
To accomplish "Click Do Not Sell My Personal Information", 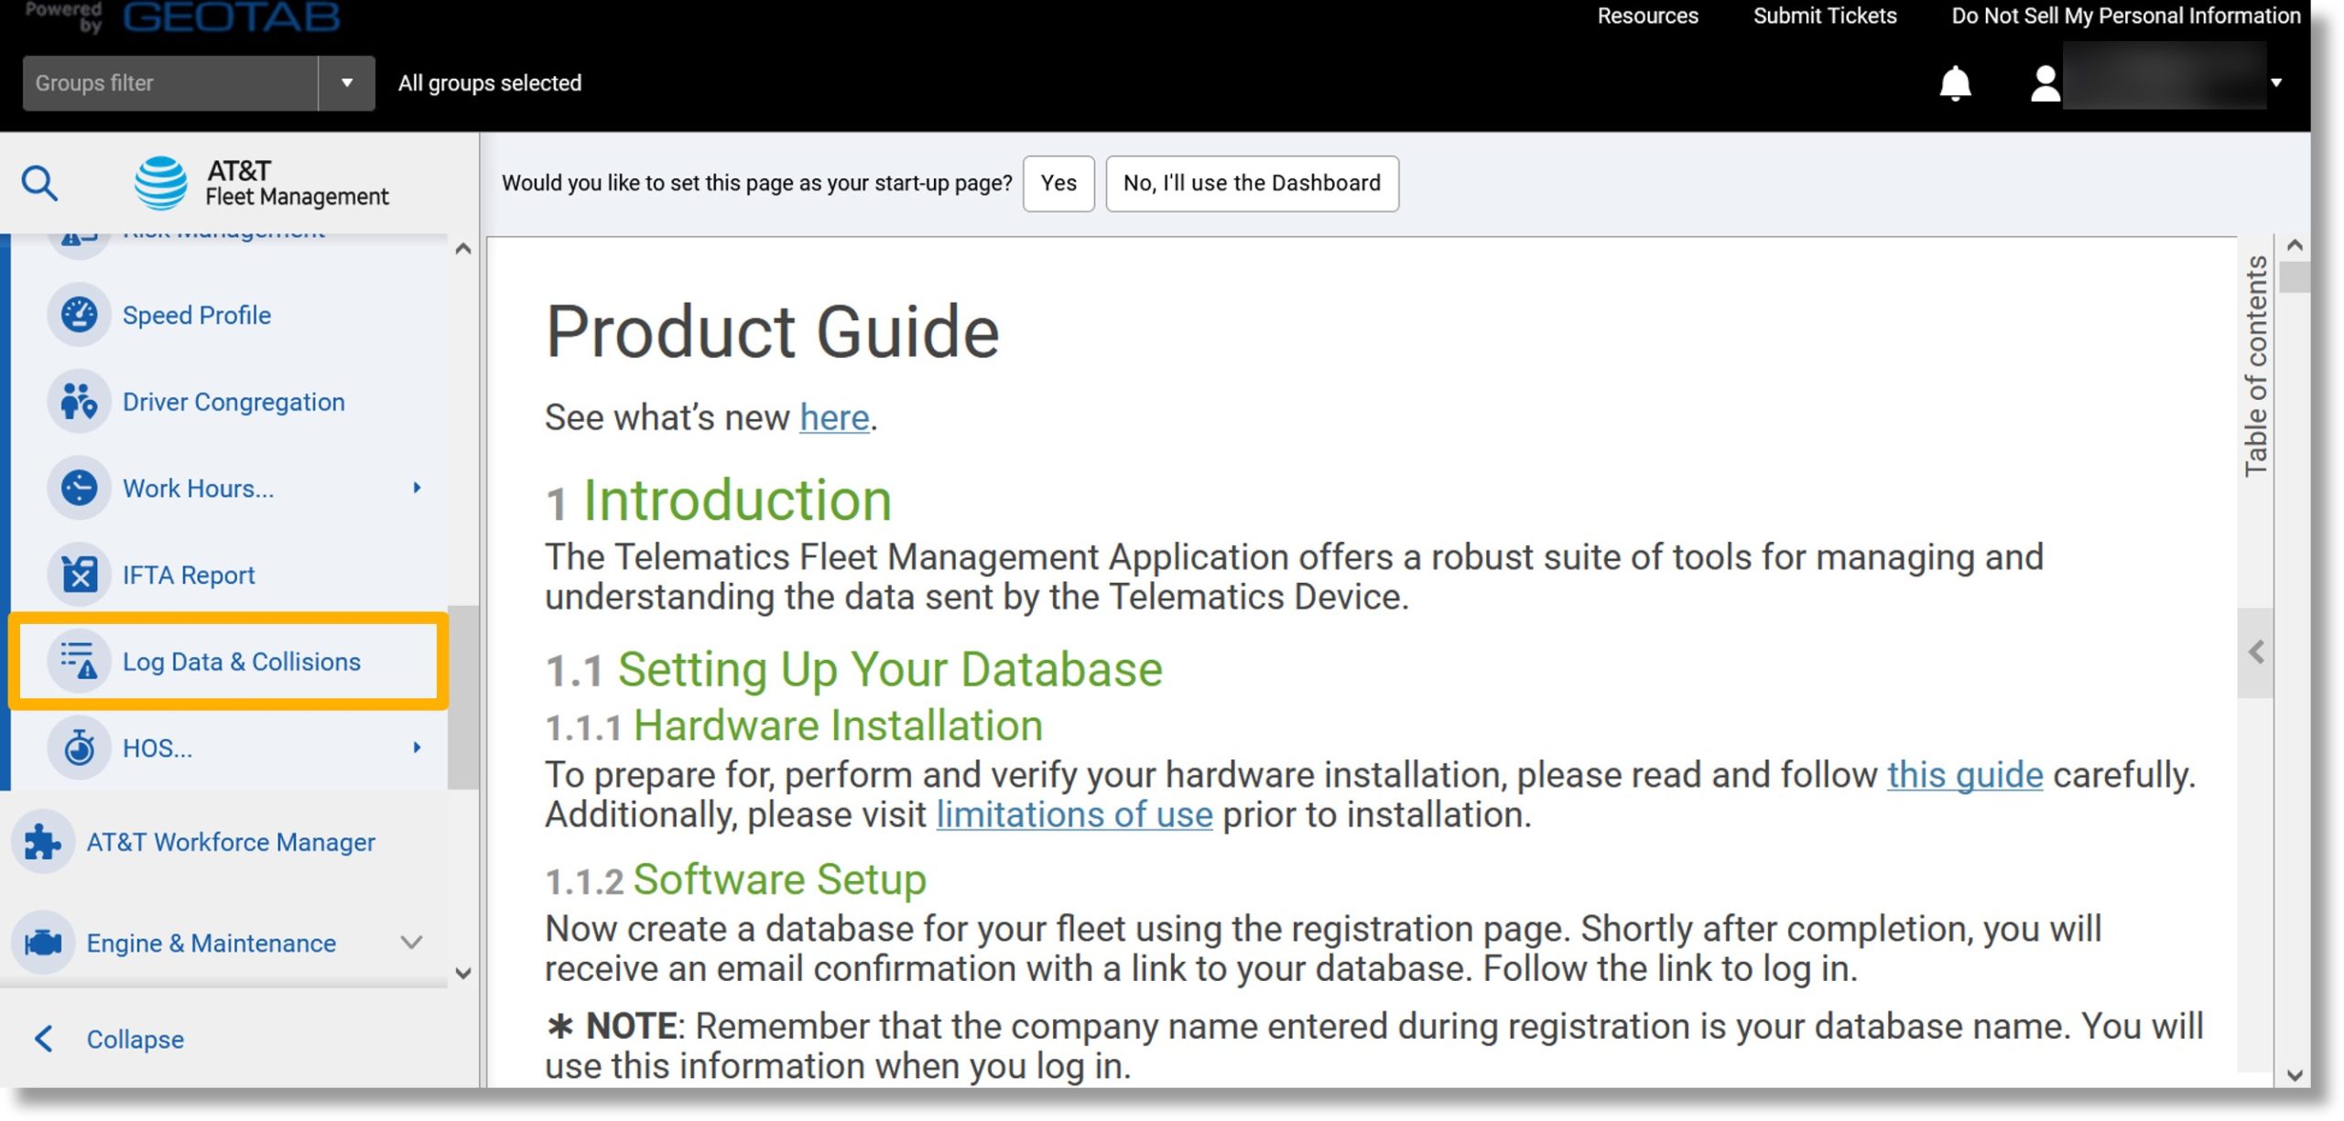I will coord(2125,16).
